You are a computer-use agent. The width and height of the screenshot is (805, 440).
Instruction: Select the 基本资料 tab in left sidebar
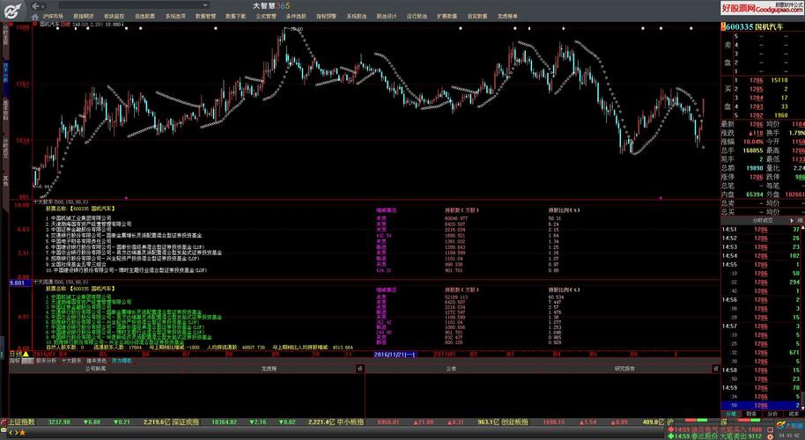5,110
